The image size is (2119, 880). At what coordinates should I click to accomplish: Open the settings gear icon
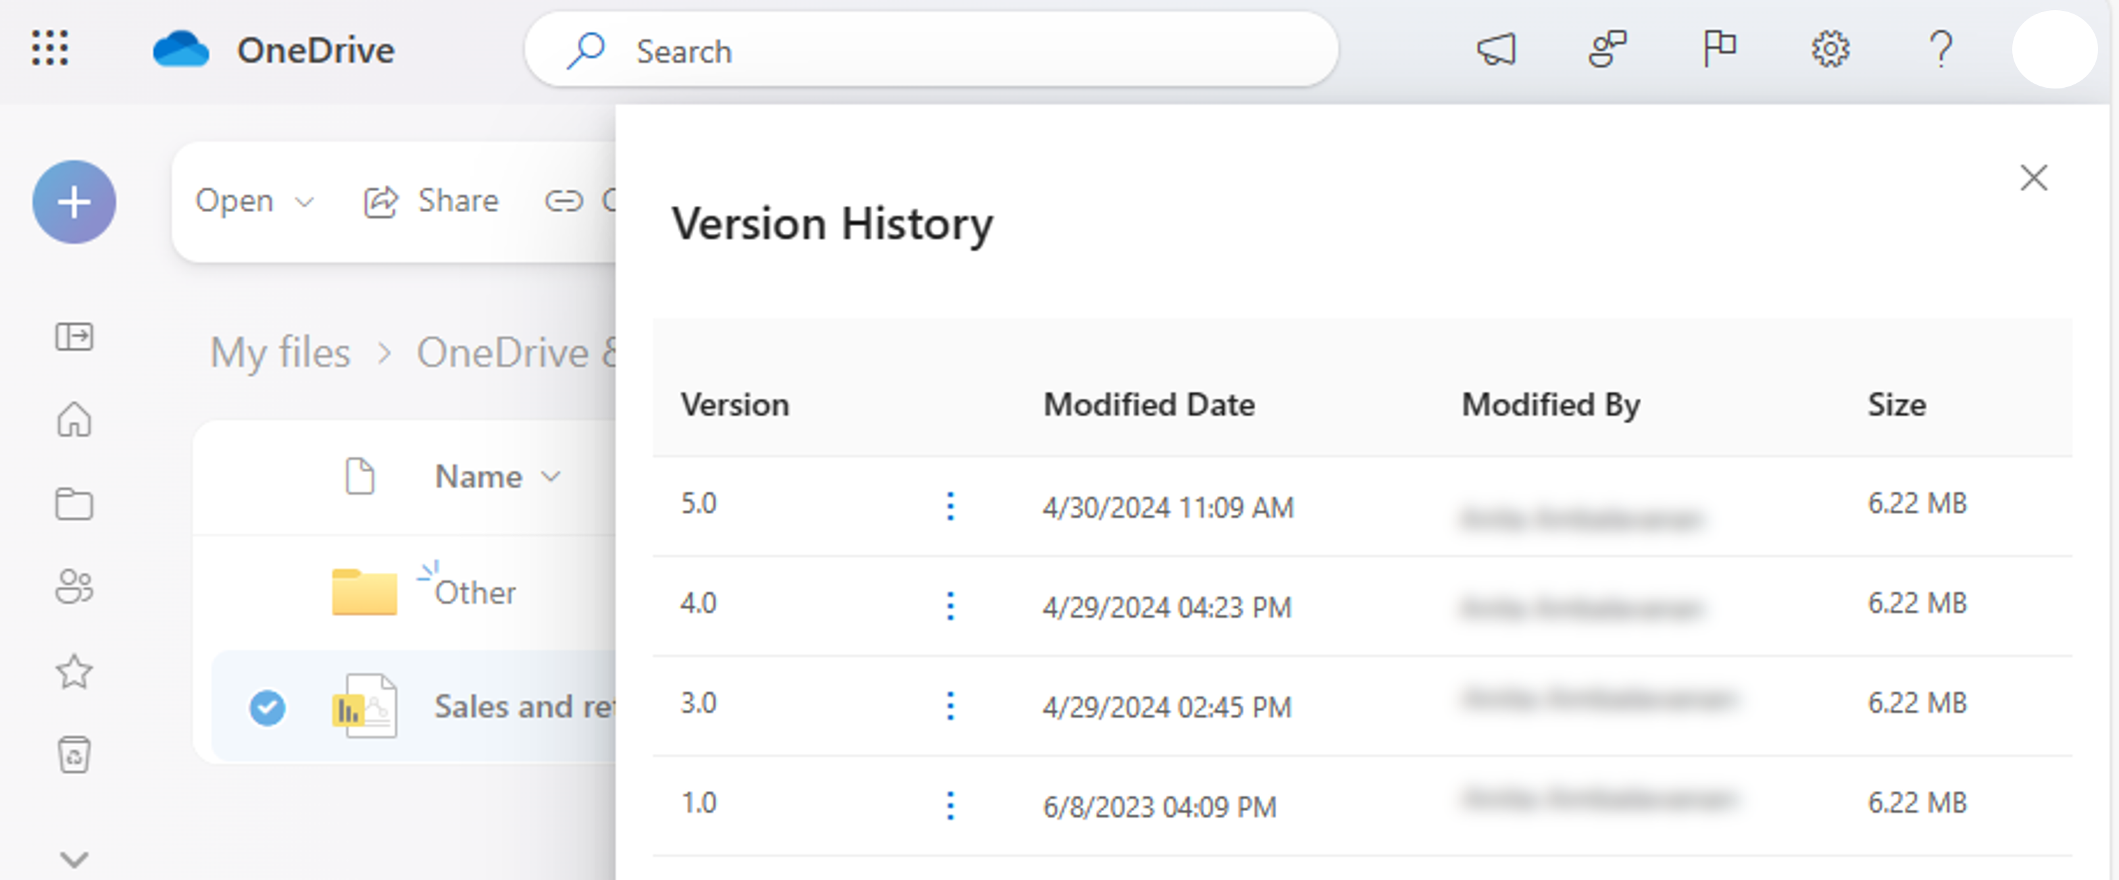(1830, 49)
